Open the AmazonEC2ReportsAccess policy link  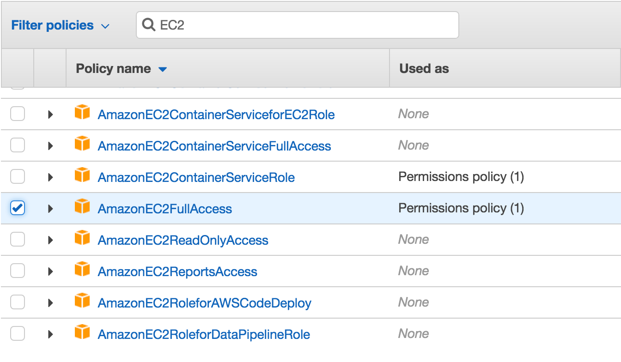coord(177,271)
